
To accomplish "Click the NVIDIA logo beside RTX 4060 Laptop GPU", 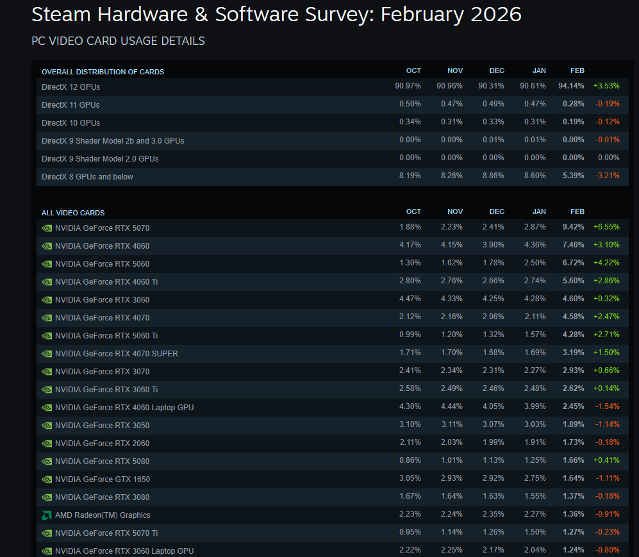I will [x=47, y=408].
